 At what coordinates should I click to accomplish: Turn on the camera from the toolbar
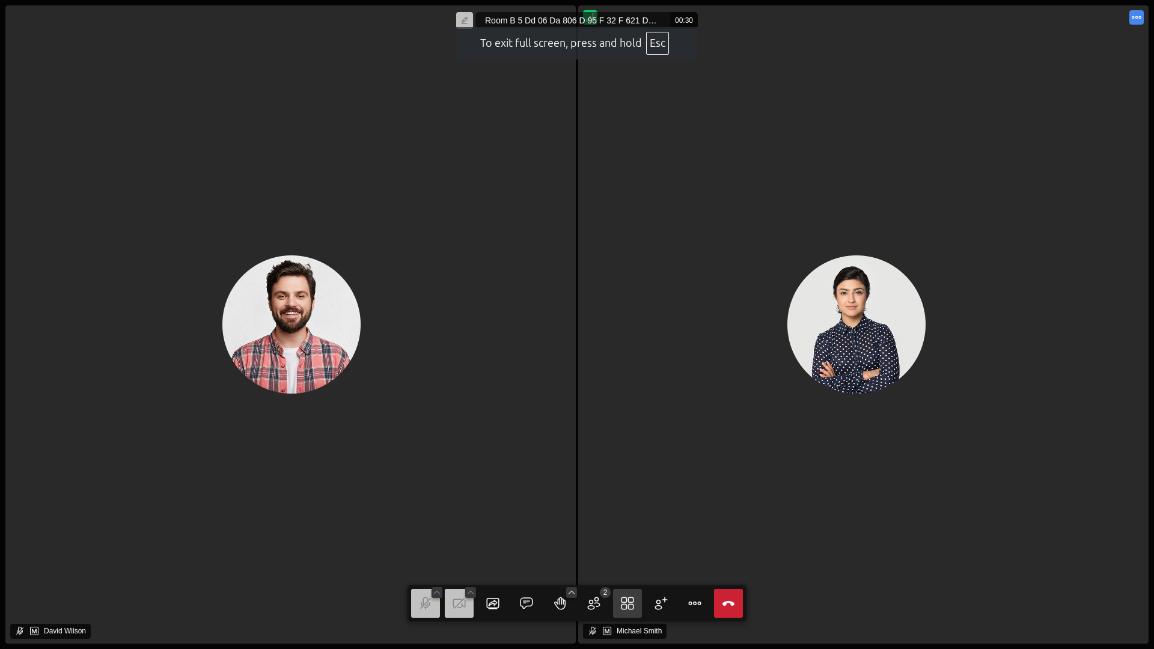459,603
